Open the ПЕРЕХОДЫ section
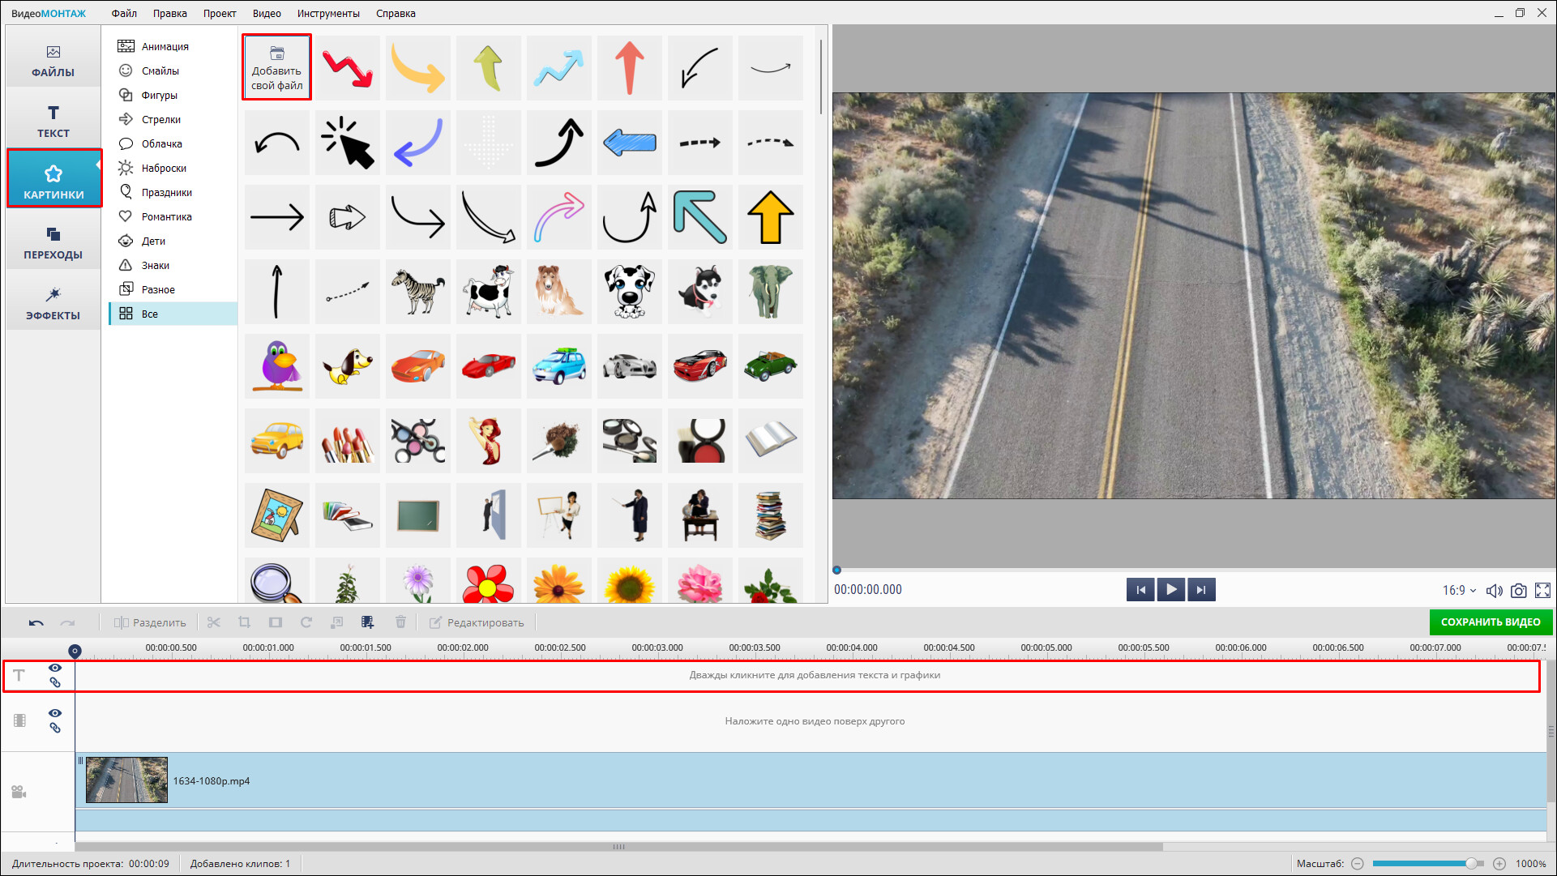The image size is (1557, 876). click(53, 243)
